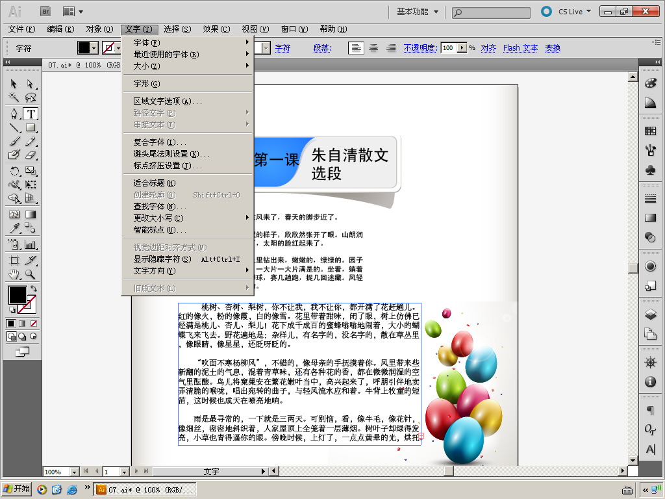Center-align text in control bar
This screenshot has height=499, width=665.
[x=373, y=48]
